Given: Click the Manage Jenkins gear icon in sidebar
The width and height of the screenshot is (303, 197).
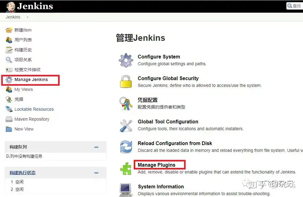Looking at the screenshot, I should coord(9,80).
